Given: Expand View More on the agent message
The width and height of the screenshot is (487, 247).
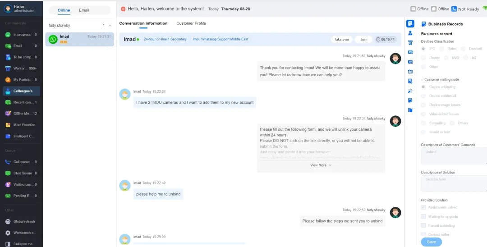Looking at the screenshot, I should [x=321, y=165].
